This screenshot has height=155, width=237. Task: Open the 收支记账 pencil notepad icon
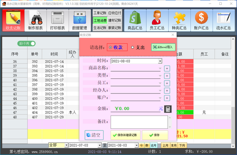point(13,20)
